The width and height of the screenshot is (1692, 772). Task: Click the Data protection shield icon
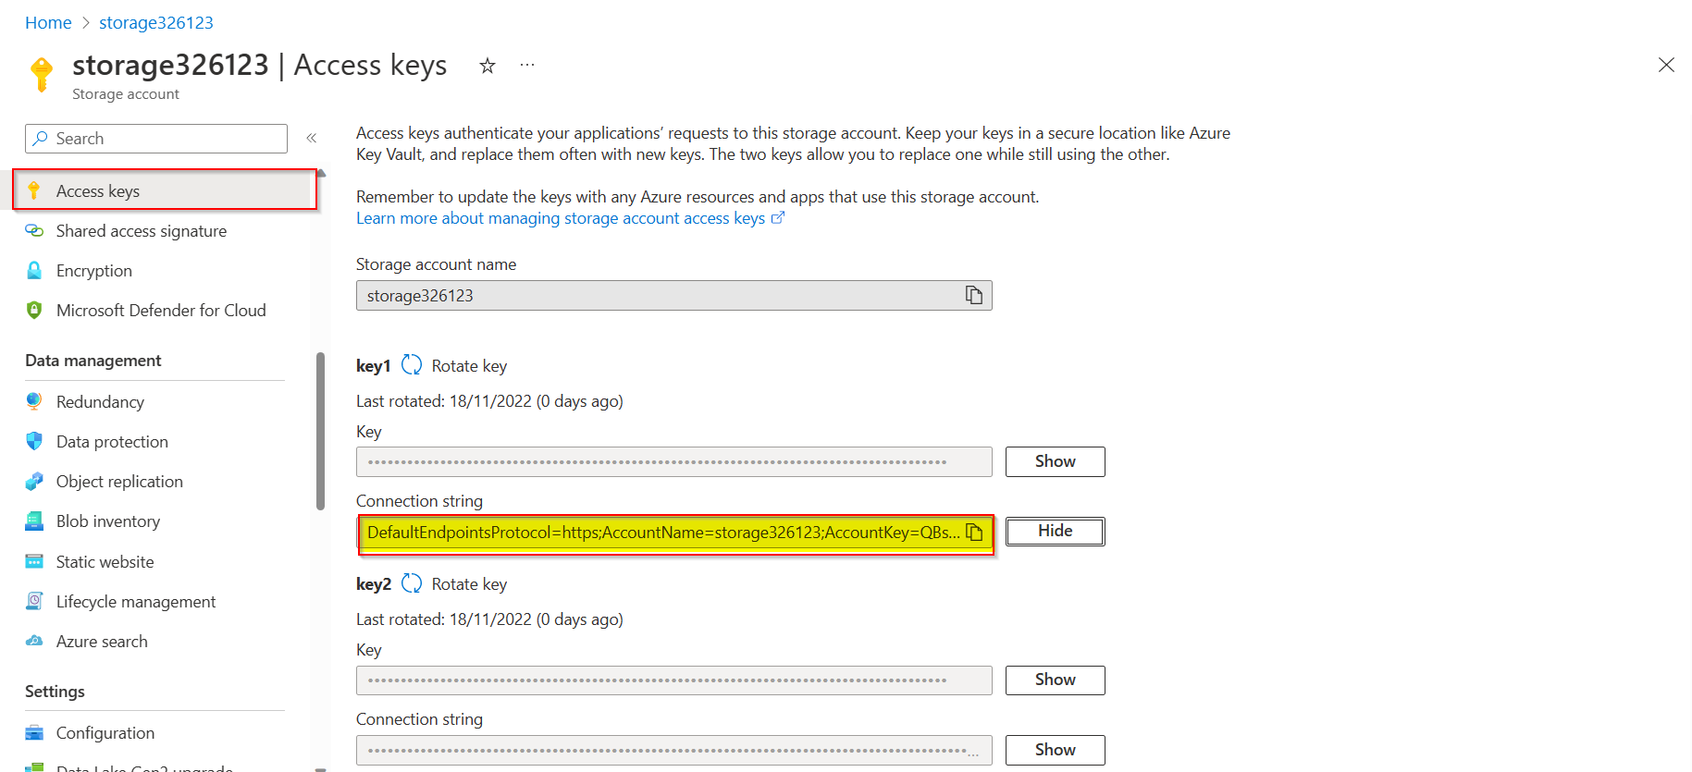coord(34,441)
